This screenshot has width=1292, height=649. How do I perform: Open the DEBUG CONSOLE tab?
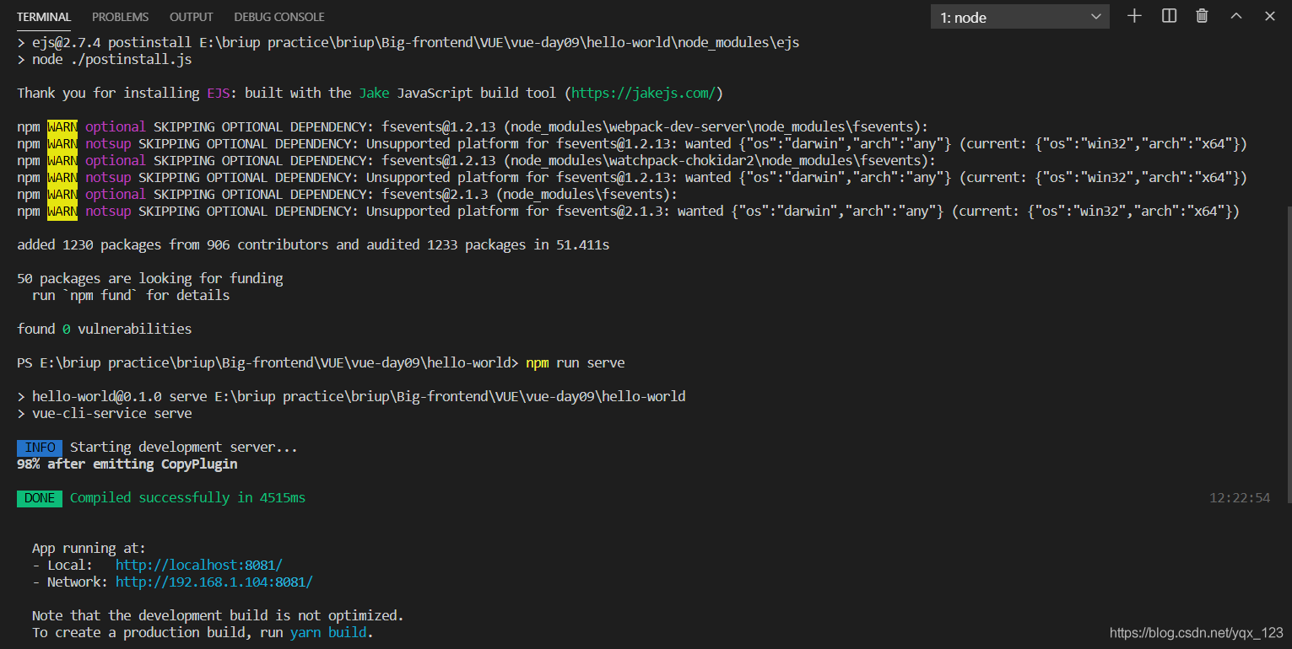279,17
